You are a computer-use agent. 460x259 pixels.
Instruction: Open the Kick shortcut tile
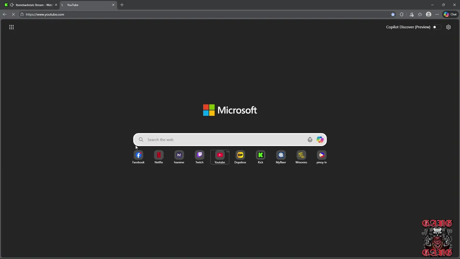[x=261, y=157]
